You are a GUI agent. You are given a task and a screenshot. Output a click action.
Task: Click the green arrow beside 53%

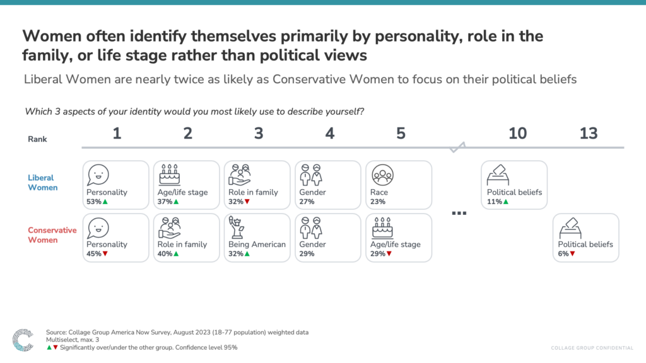tap(105, 202)
